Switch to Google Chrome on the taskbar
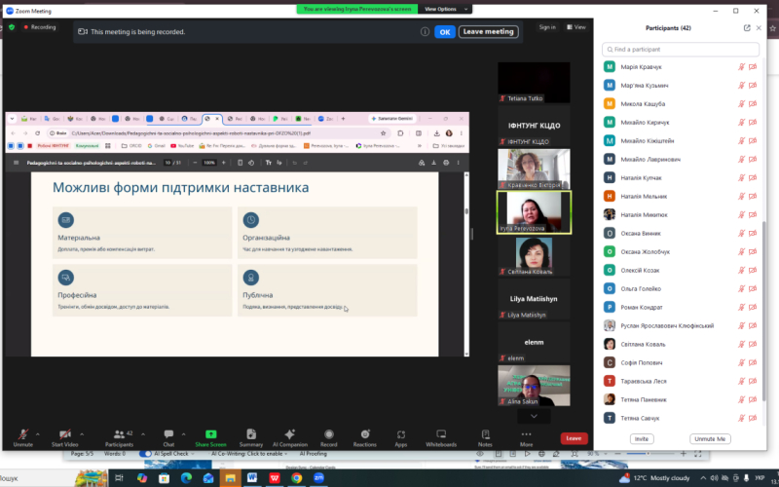 point(297,478)
